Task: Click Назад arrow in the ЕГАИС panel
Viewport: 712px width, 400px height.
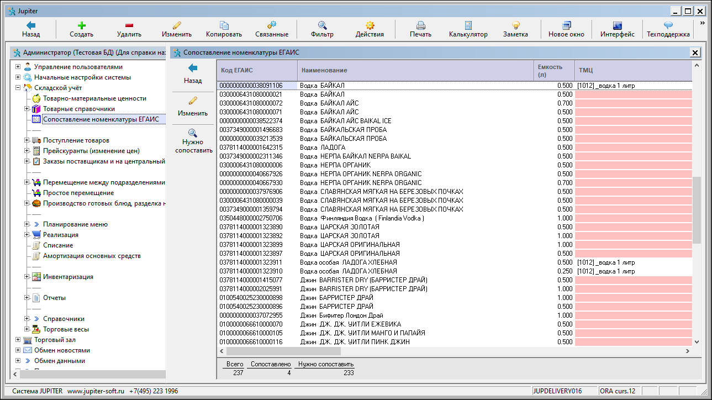Action: (x=192, y=68)
